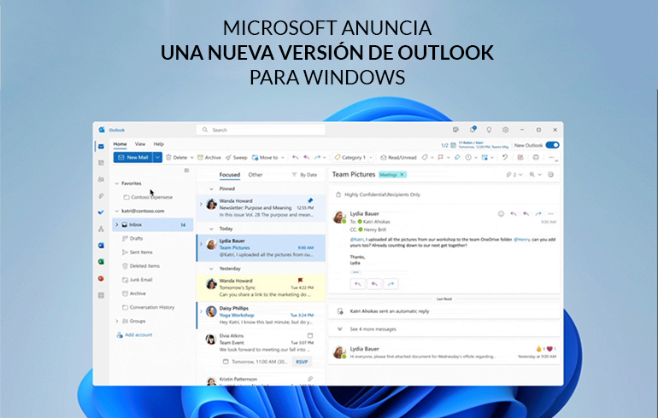Open the New Mail dropdown arrow
Screen dimensions: 658x418
click(157, 158)
